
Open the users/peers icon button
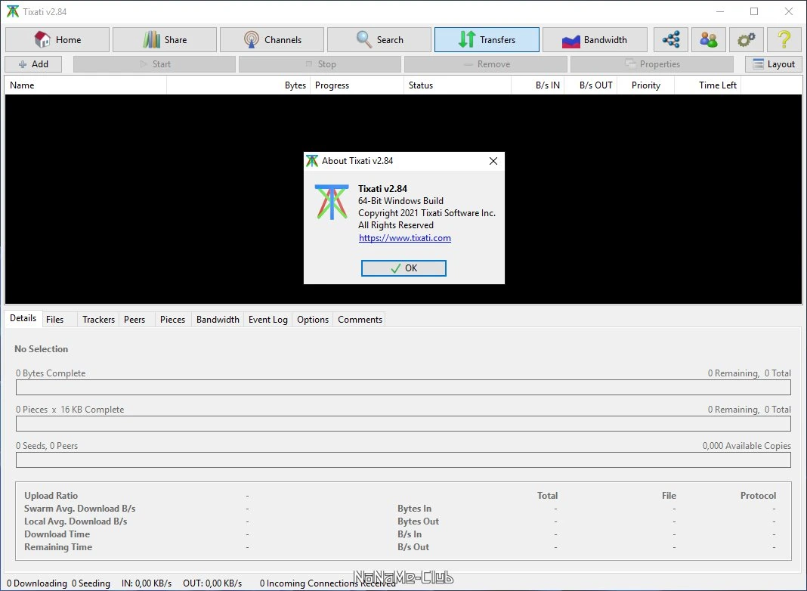point(709,39)
